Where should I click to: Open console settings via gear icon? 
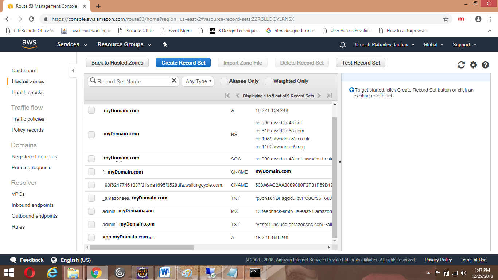coord(473,65)
